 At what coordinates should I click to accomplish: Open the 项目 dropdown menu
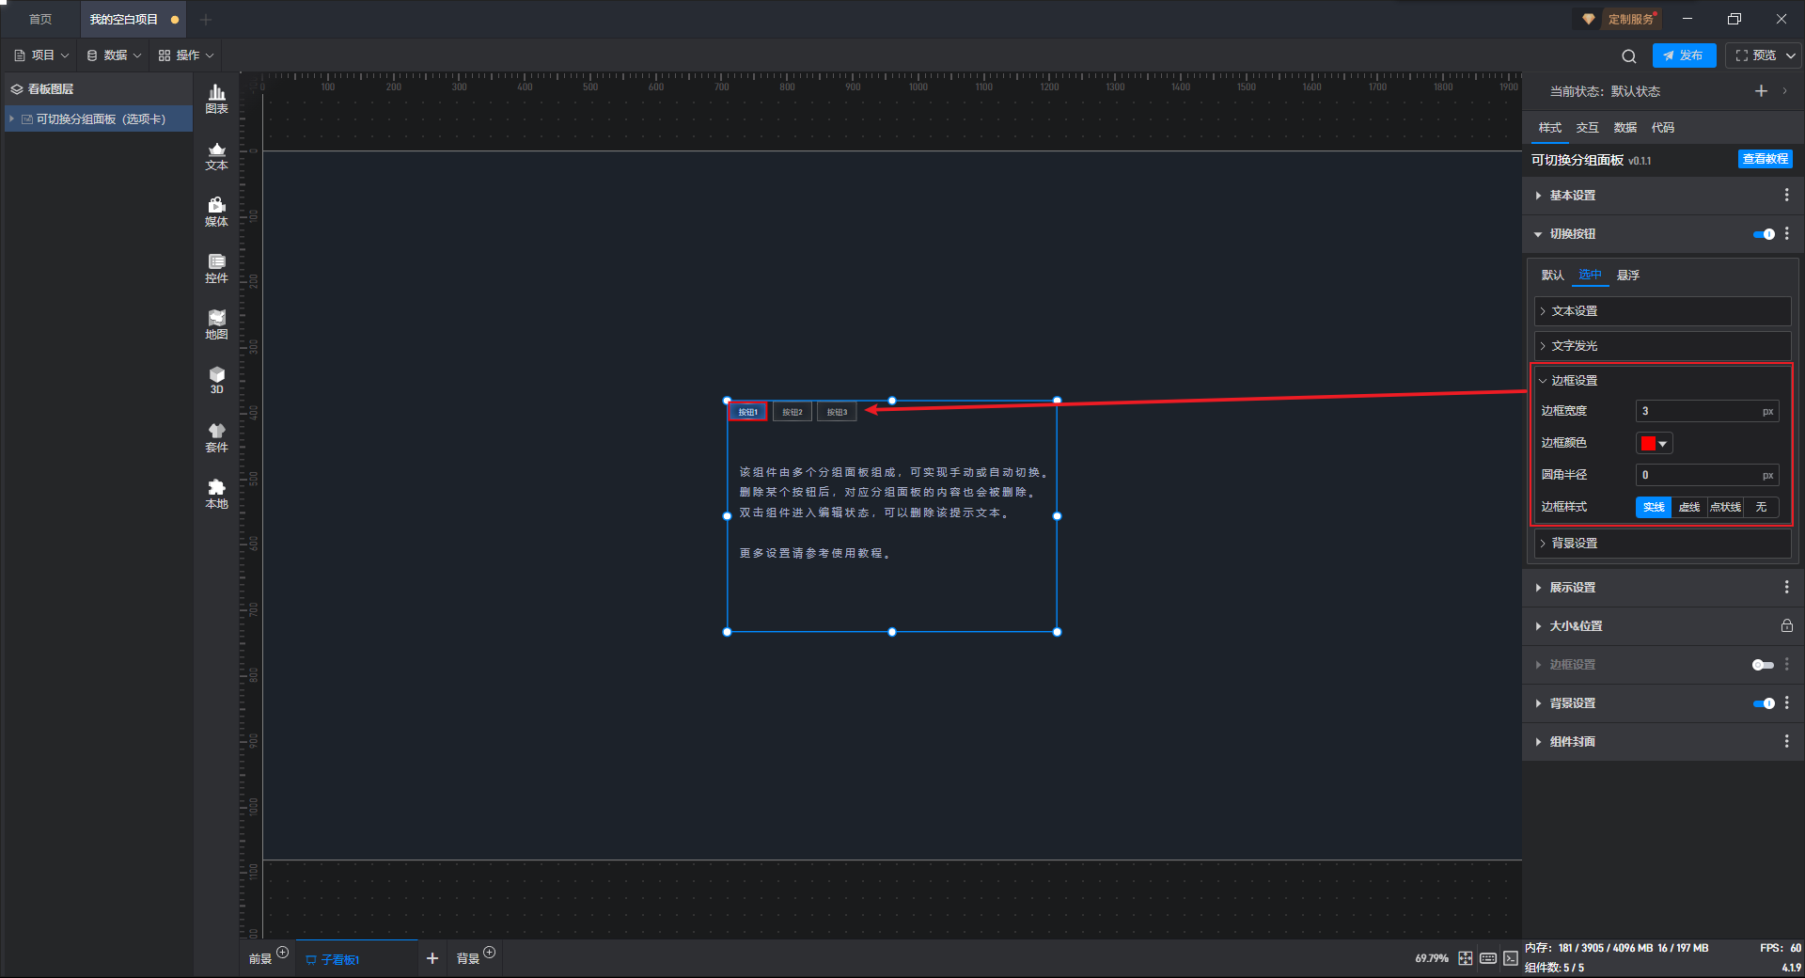pyautogui.click(x=42, y=55)
